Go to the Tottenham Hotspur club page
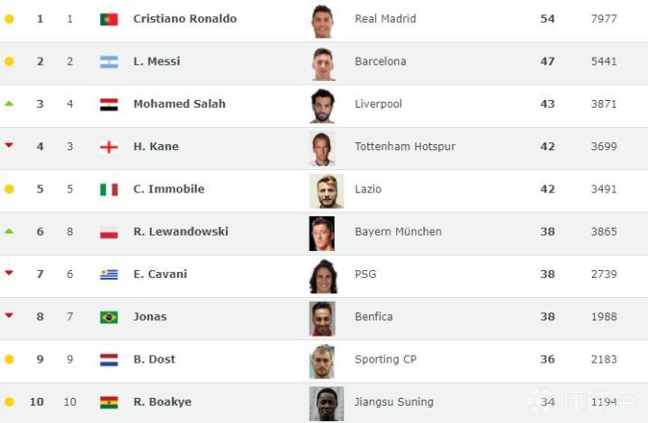 click(x=405, y=147)
